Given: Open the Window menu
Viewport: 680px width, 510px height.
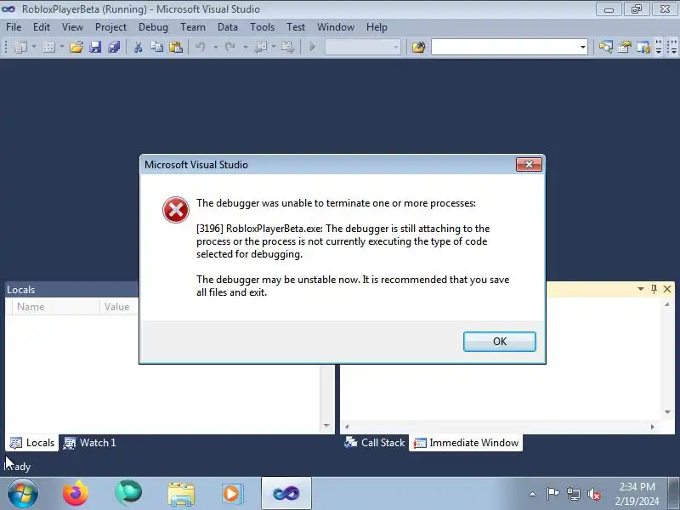Looking at the screenshot, I should pos(336,27).
